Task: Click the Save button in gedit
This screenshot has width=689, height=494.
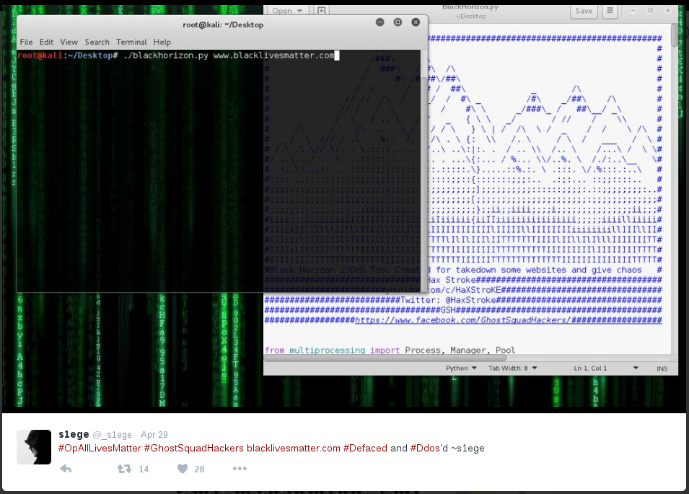Action: (x=584, y=11)
